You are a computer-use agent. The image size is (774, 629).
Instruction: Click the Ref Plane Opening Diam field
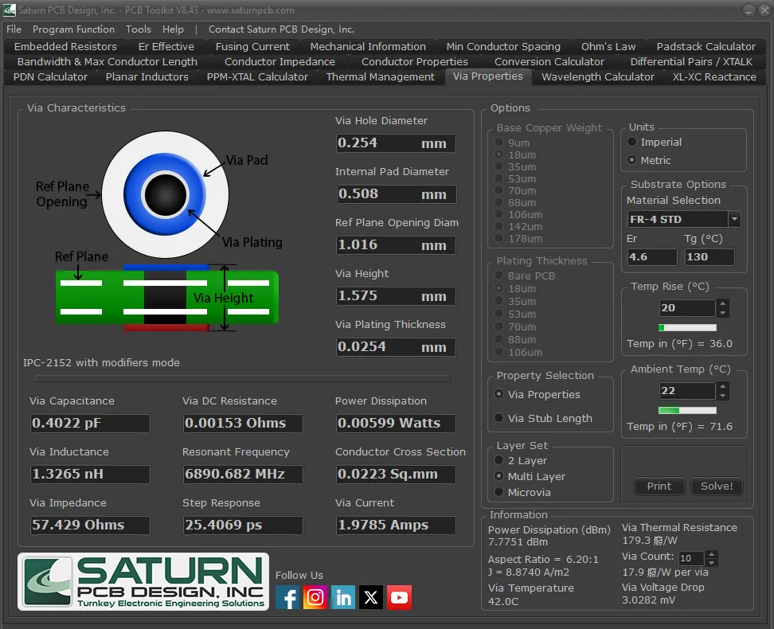[x=396, y=245]
